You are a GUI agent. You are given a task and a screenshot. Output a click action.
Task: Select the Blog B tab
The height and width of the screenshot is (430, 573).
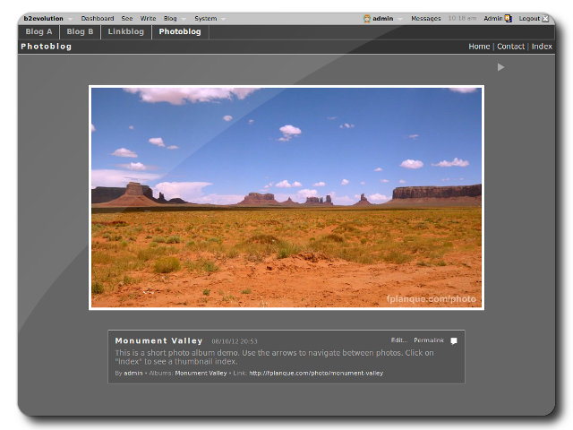80,31
